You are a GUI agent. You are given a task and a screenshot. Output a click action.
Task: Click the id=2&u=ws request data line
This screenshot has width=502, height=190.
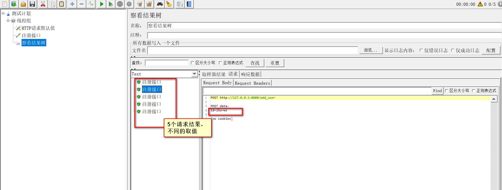coord(219,110)
